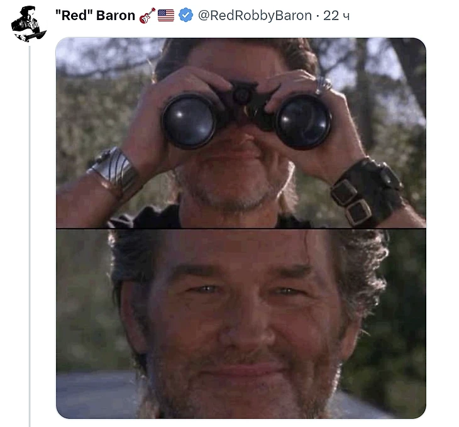Open the @RedRobbyBaron handle link
The image size is (459, 427).
click(x=255, y=16)
